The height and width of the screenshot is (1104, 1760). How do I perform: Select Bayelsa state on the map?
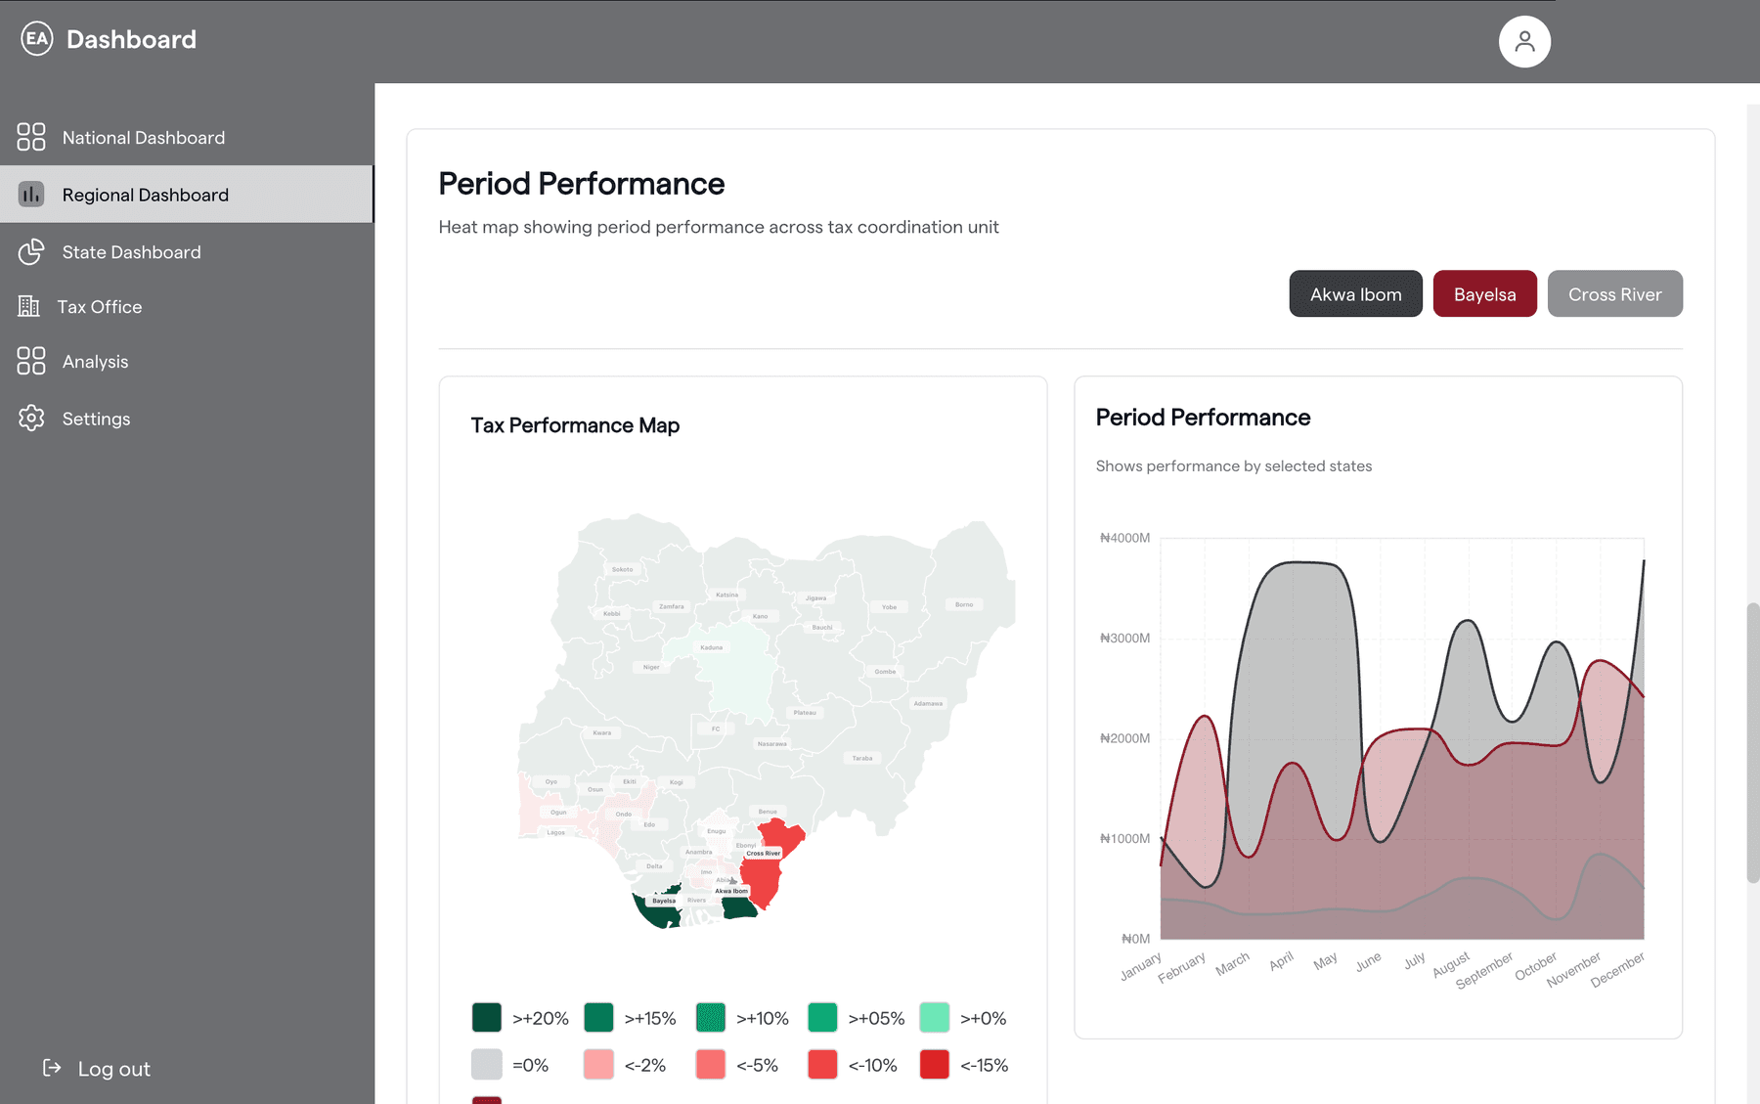tap(657, 910)
